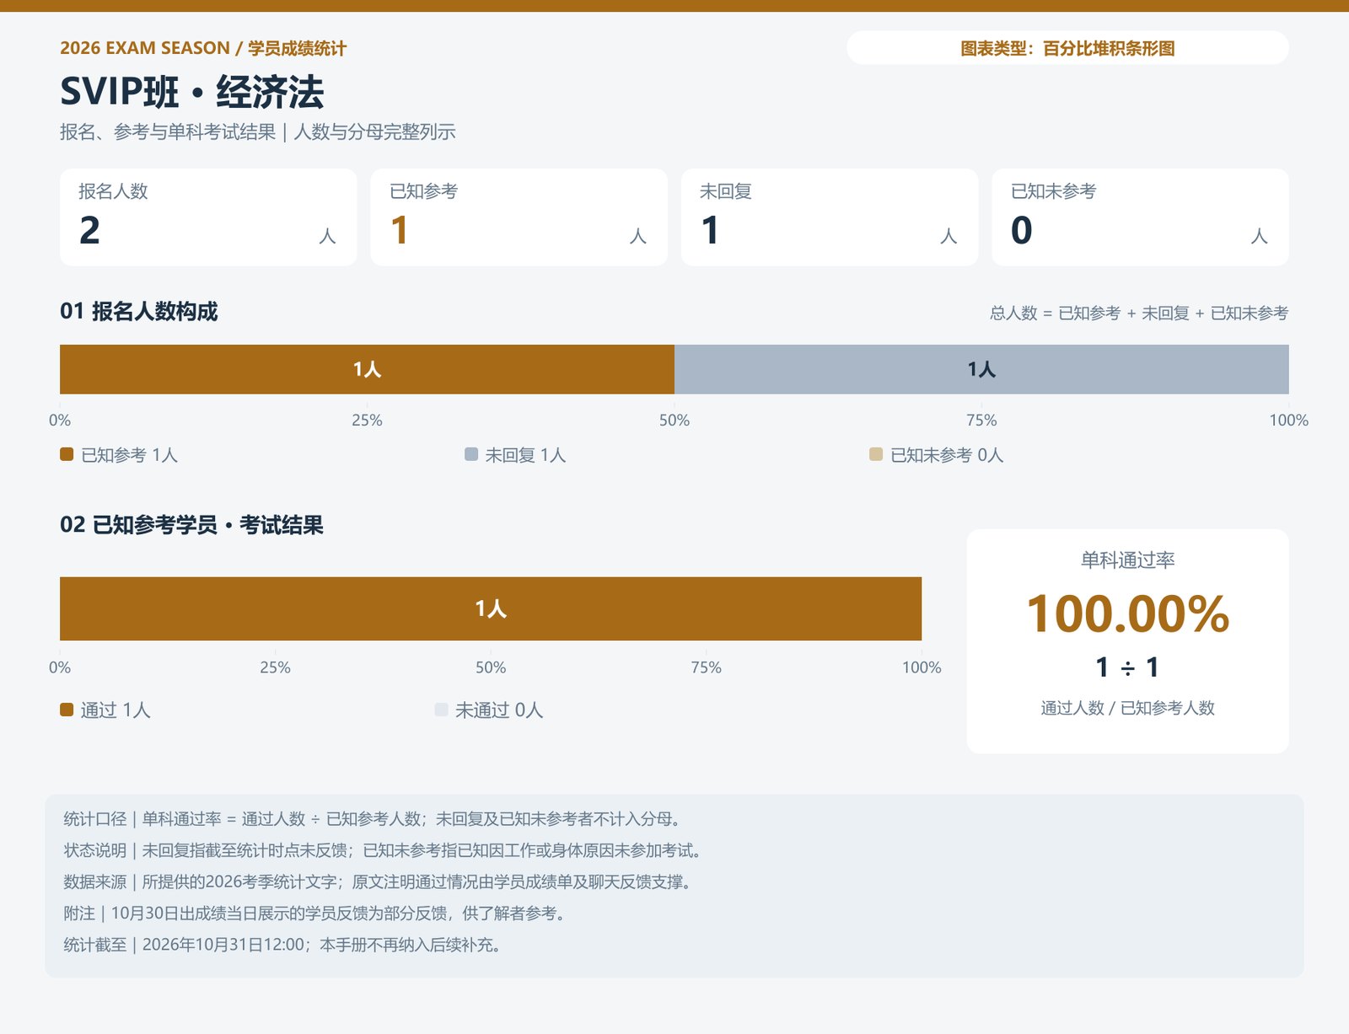Image resolution: width=1349 pixels, height=1034 pixels.
Task: Click the 图表类型：百分比堆积条形图 badge
Action: click(1067, 48)
